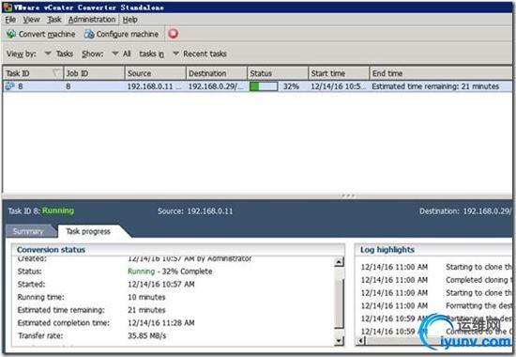This screenshot has height=357, width=516.
Task: Click the Convert machine icon
Action: point(11,34)
